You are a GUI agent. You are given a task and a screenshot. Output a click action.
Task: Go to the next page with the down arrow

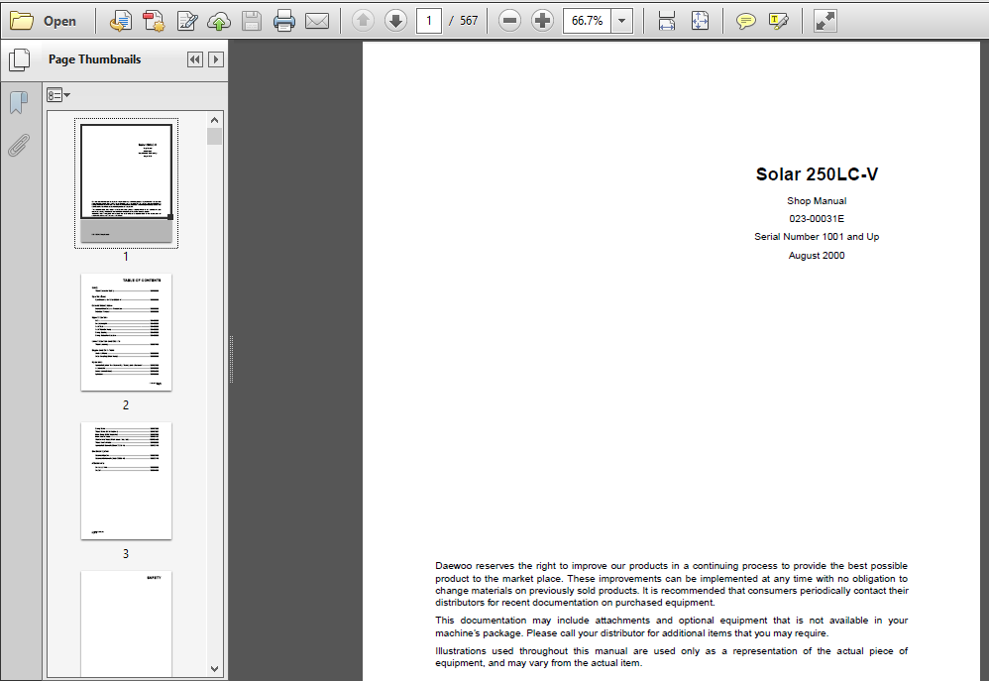tap(395, 21)
